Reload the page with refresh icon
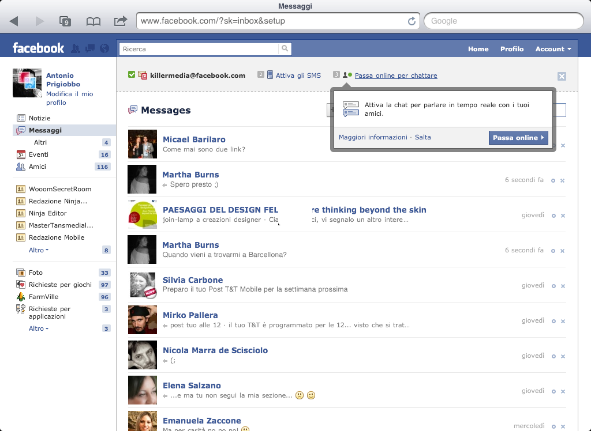 (412, 21)
